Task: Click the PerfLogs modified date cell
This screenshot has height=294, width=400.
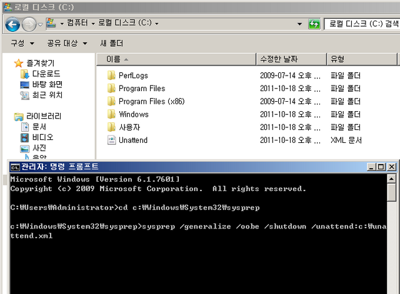Action: coord(290,76)
